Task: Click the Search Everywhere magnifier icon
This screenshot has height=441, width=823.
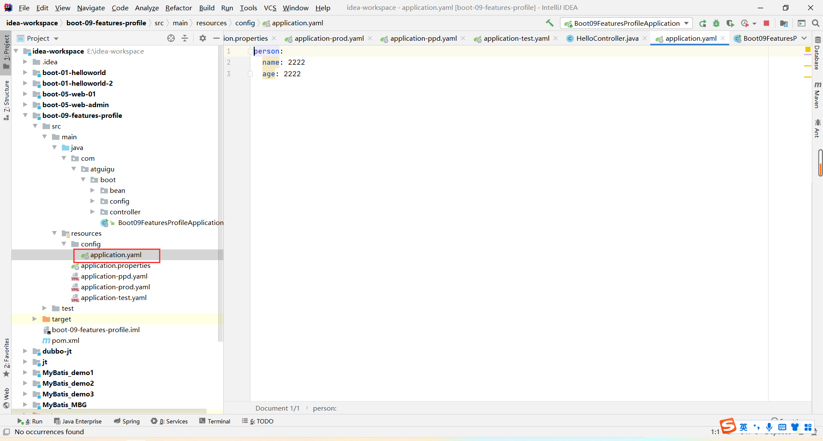Action: 815,23
